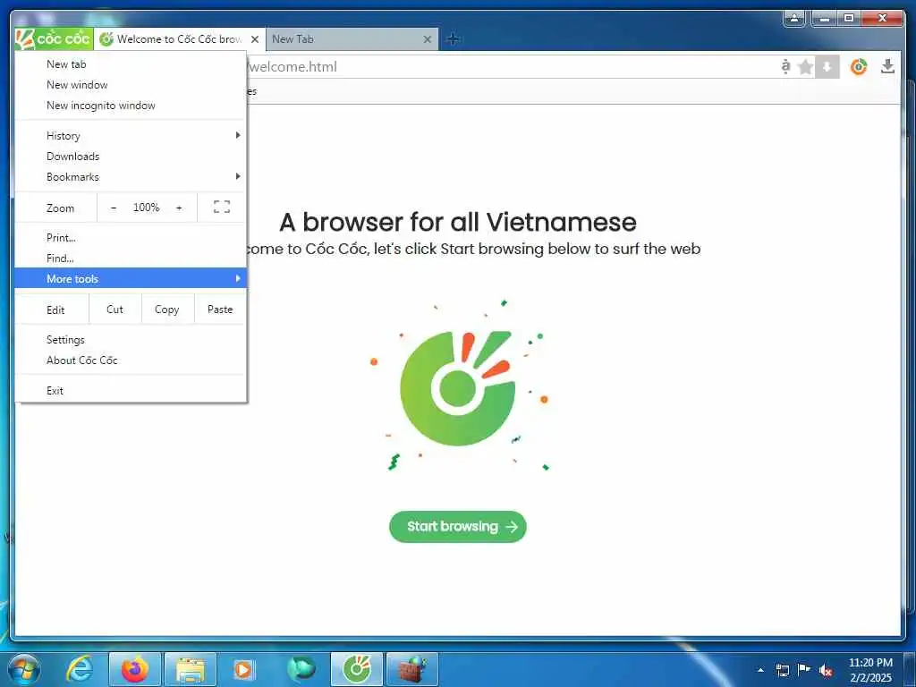
Task: Click the Cốc Cốc taskbar icon
Action: point(357,669)
